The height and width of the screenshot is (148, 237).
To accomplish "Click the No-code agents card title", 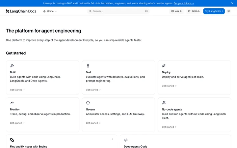I will [x=172, y=109].
